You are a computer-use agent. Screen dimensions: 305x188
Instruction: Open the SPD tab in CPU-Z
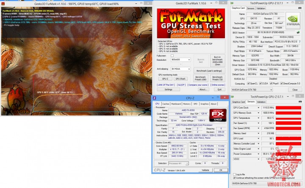[x=195, y=104]
